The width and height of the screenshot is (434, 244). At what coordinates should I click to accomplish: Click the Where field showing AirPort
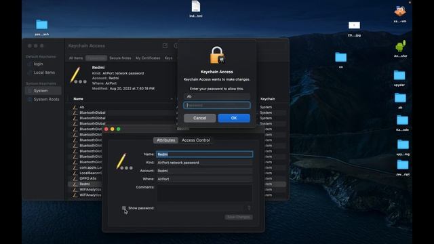pyautogui.click(x=205, y=179)
